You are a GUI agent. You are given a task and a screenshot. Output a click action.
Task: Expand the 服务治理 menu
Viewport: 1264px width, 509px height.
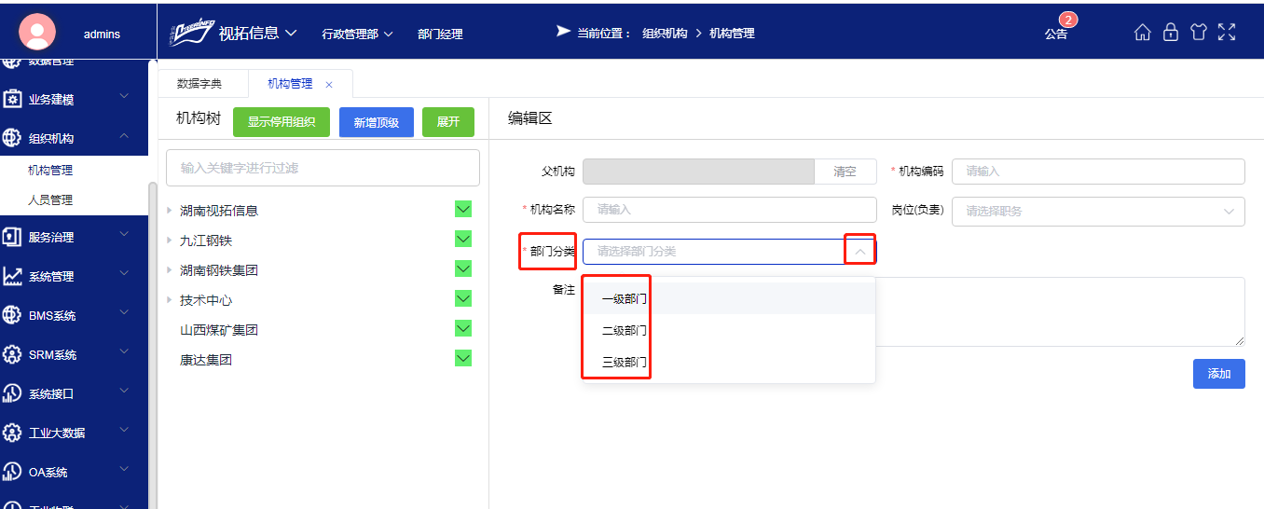click(x=124, y=235)
